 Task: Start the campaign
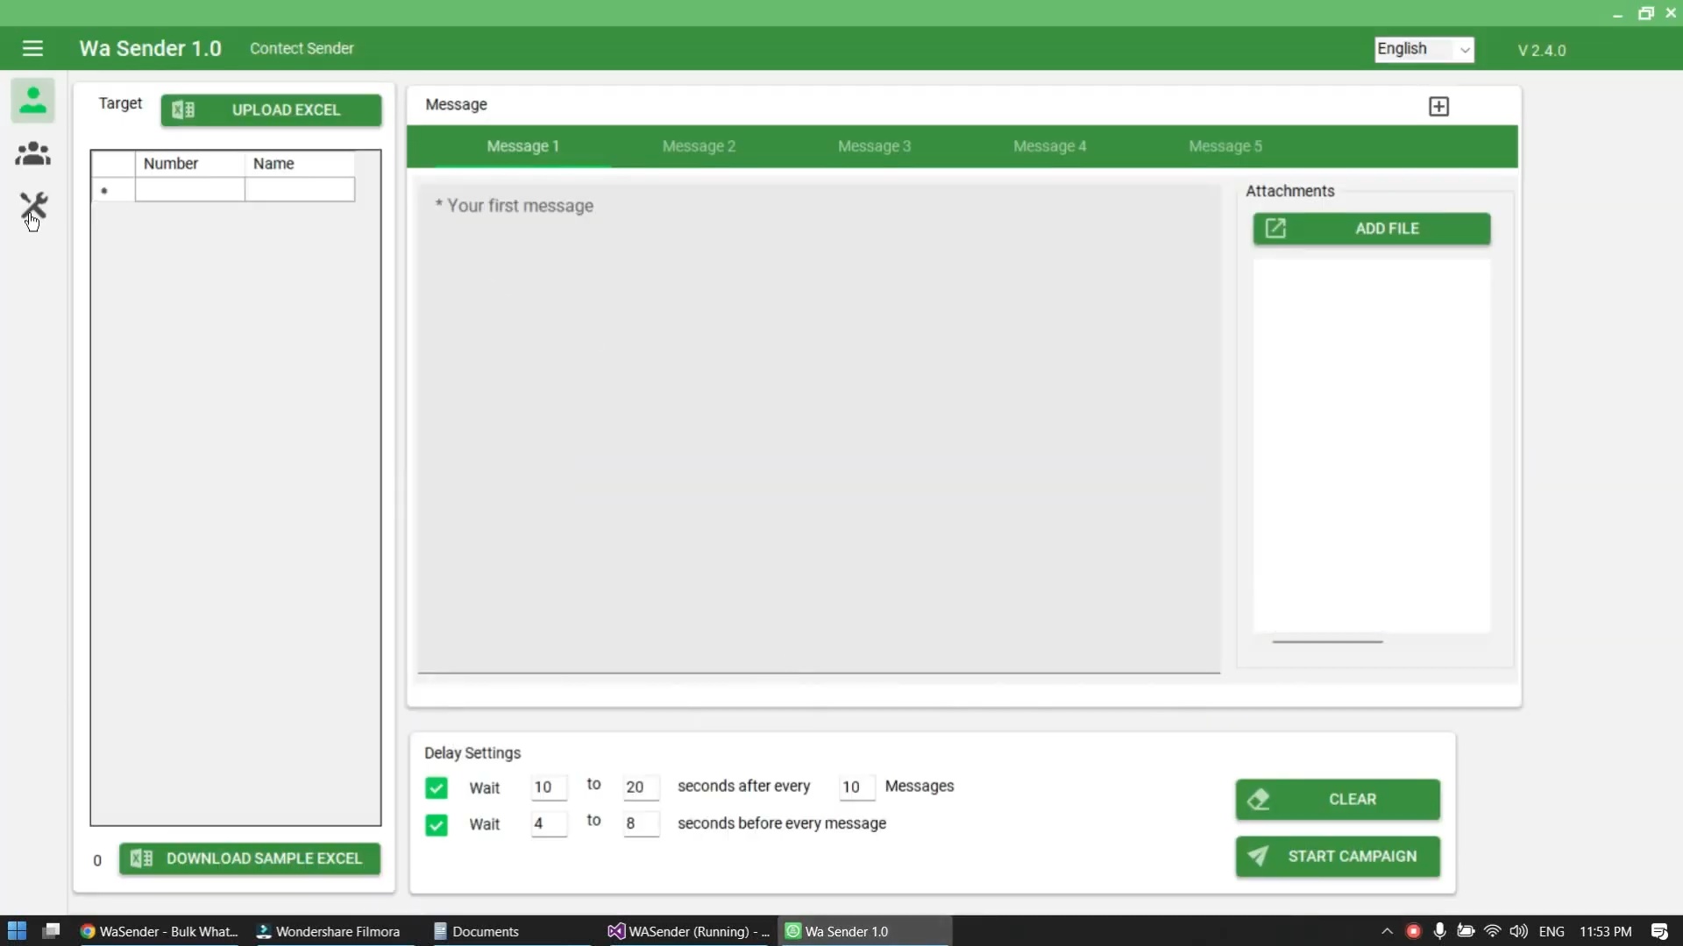(x=1338, y=856)
